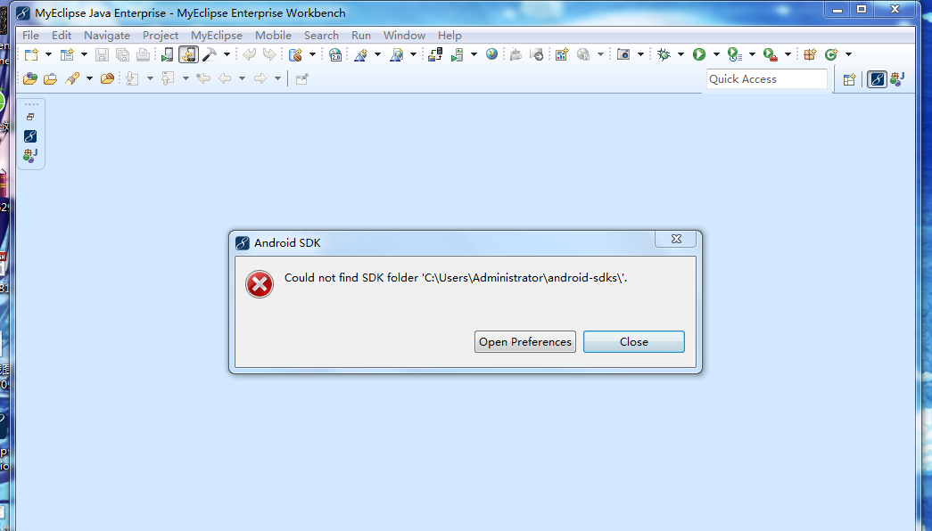Switch to the MyEclipse perspective icon
932x531 pixels.
[877, 79]
